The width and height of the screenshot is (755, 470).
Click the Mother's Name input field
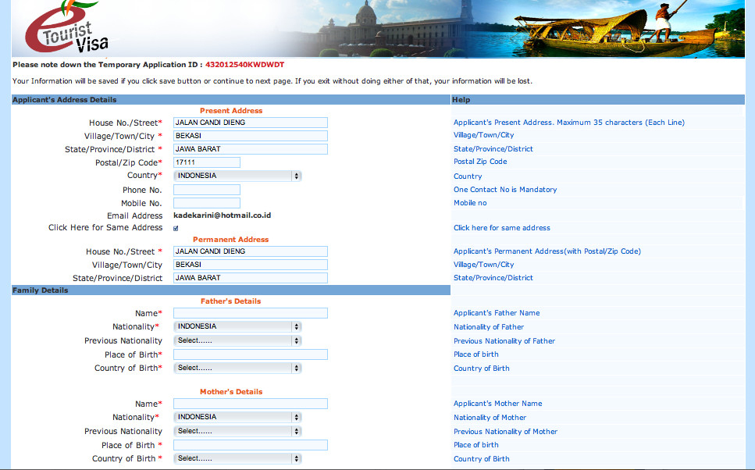point(250,404)
